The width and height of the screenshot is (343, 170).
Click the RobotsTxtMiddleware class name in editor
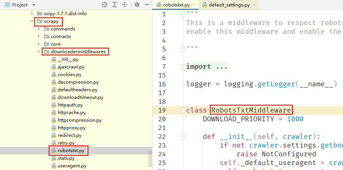pos(251,110)
